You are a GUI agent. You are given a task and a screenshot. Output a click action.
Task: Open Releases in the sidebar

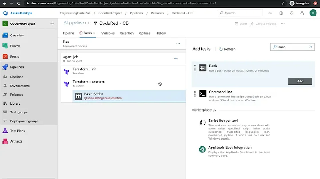pos(16,94)
